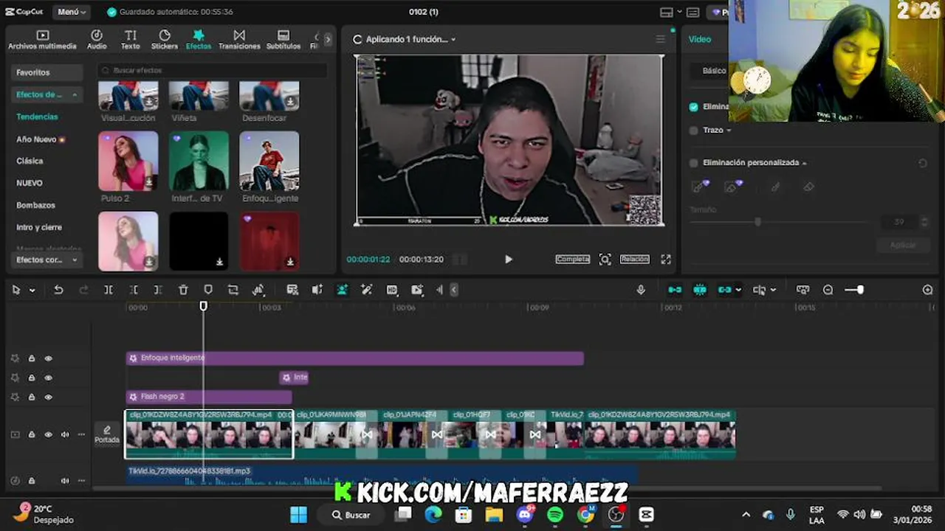The width and height of the screenshot is (945, 531).
Task: Open the Audio media tab
Action: [97, 39]
